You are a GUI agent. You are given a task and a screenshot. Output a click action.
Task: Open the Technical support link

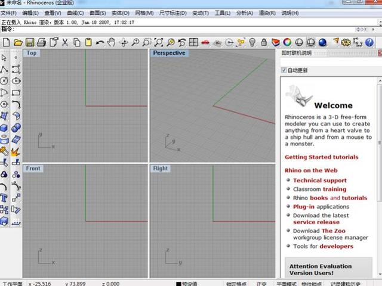(x=320, y=181)
